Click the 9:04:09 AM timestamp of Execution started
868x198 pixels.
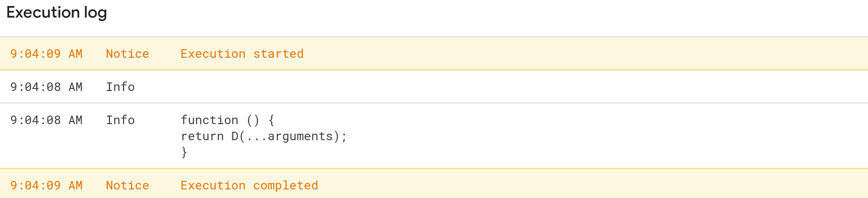(46, 54)
